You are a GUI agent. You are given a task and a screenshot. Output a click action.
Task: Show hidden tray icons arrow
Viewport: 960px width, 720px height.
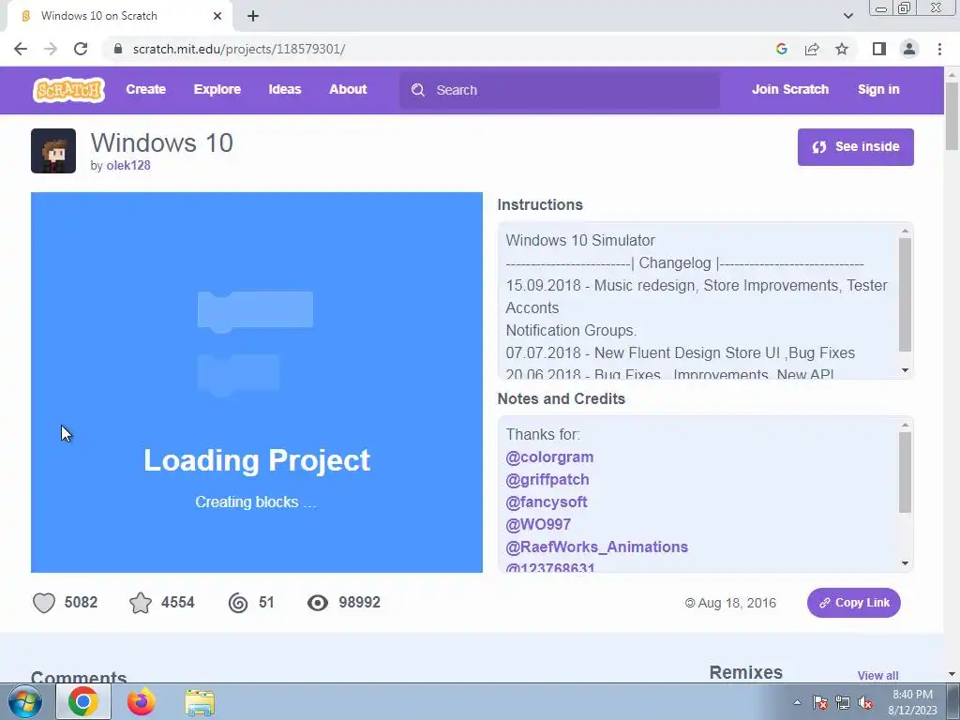coord(797,703)
